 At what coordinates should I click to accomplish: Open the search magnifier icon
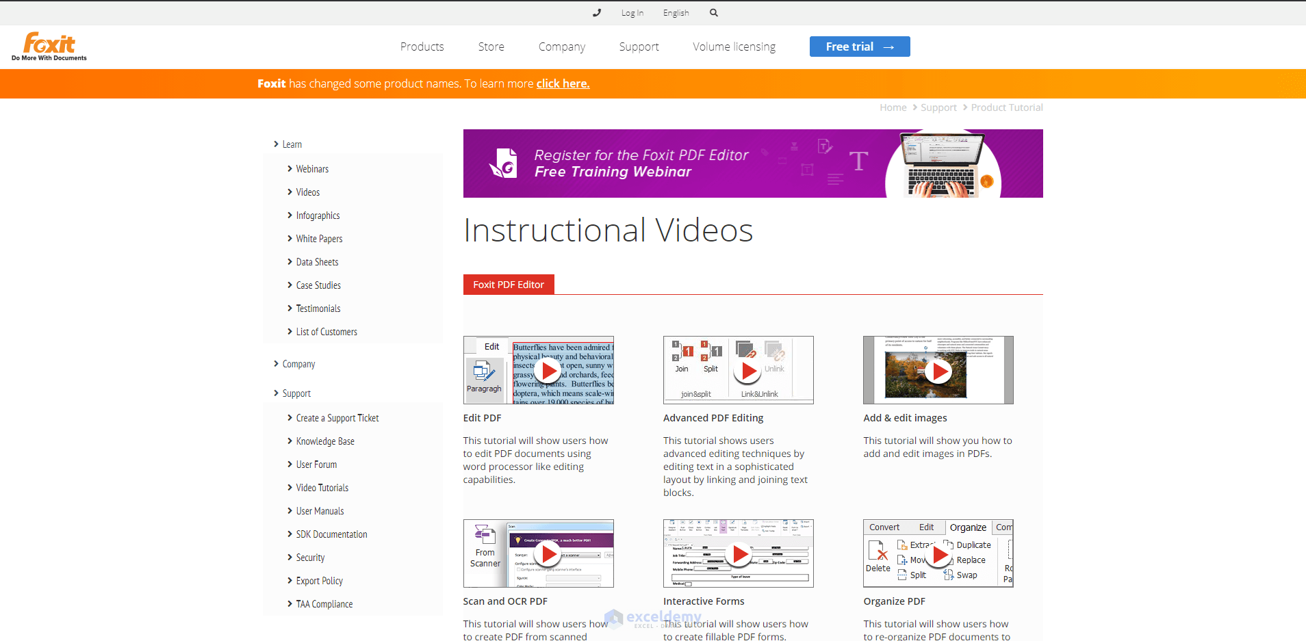click(x=714, y=12)
